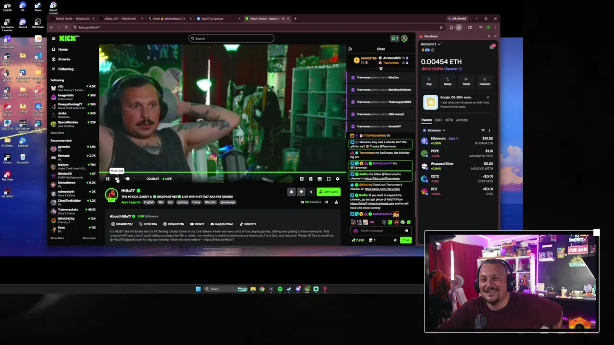Share the Hitta17 stream
614x345 pixels.
(x=327, y=202)
